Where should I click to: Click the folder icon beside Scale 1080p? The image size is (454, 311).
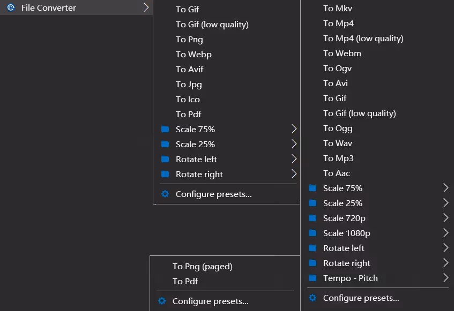pos(313,233)
